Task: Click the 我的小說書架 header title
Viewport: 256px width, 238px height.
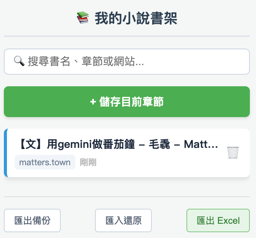Action: (x=136, y=18)
